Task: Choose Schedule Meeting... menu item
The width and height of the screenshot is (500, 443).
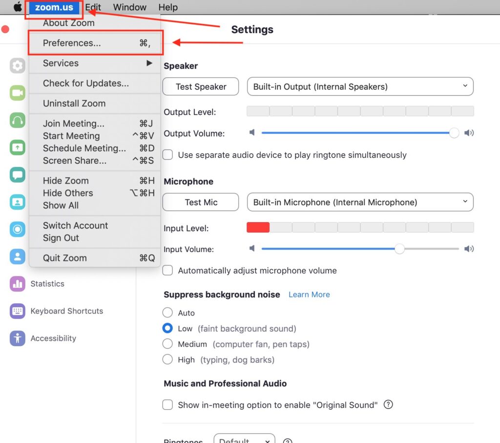Action: (95, 148)
